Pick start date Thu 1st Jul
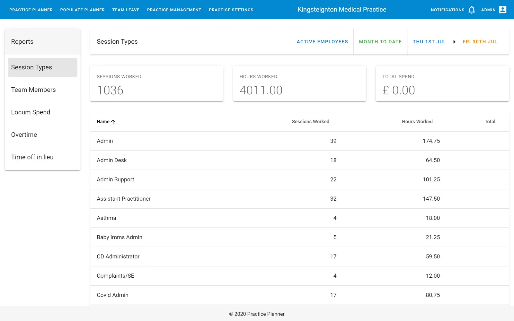Viewport: 514px width, 321px height. pos(429,42)
